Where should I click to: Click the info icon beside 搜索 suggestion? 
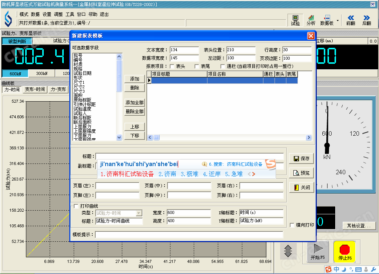coord(204,164)
